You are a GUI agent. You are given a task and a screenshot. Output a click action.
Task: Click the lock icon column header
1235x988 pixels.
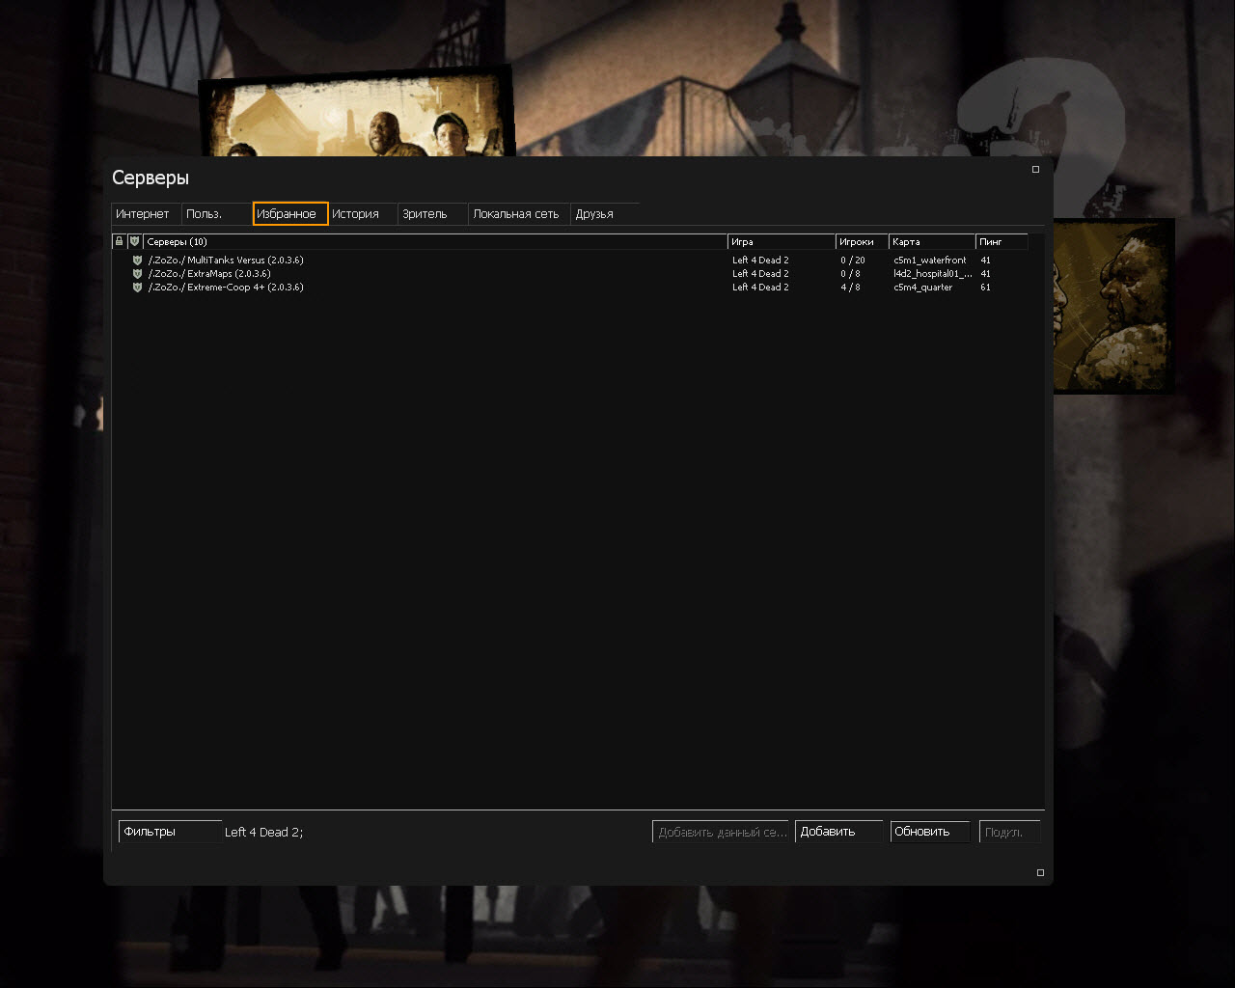tap(119, 241)
